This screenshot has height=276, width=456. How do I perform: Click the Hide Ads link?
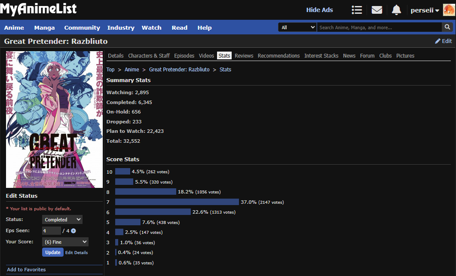[x=319, y=10]
